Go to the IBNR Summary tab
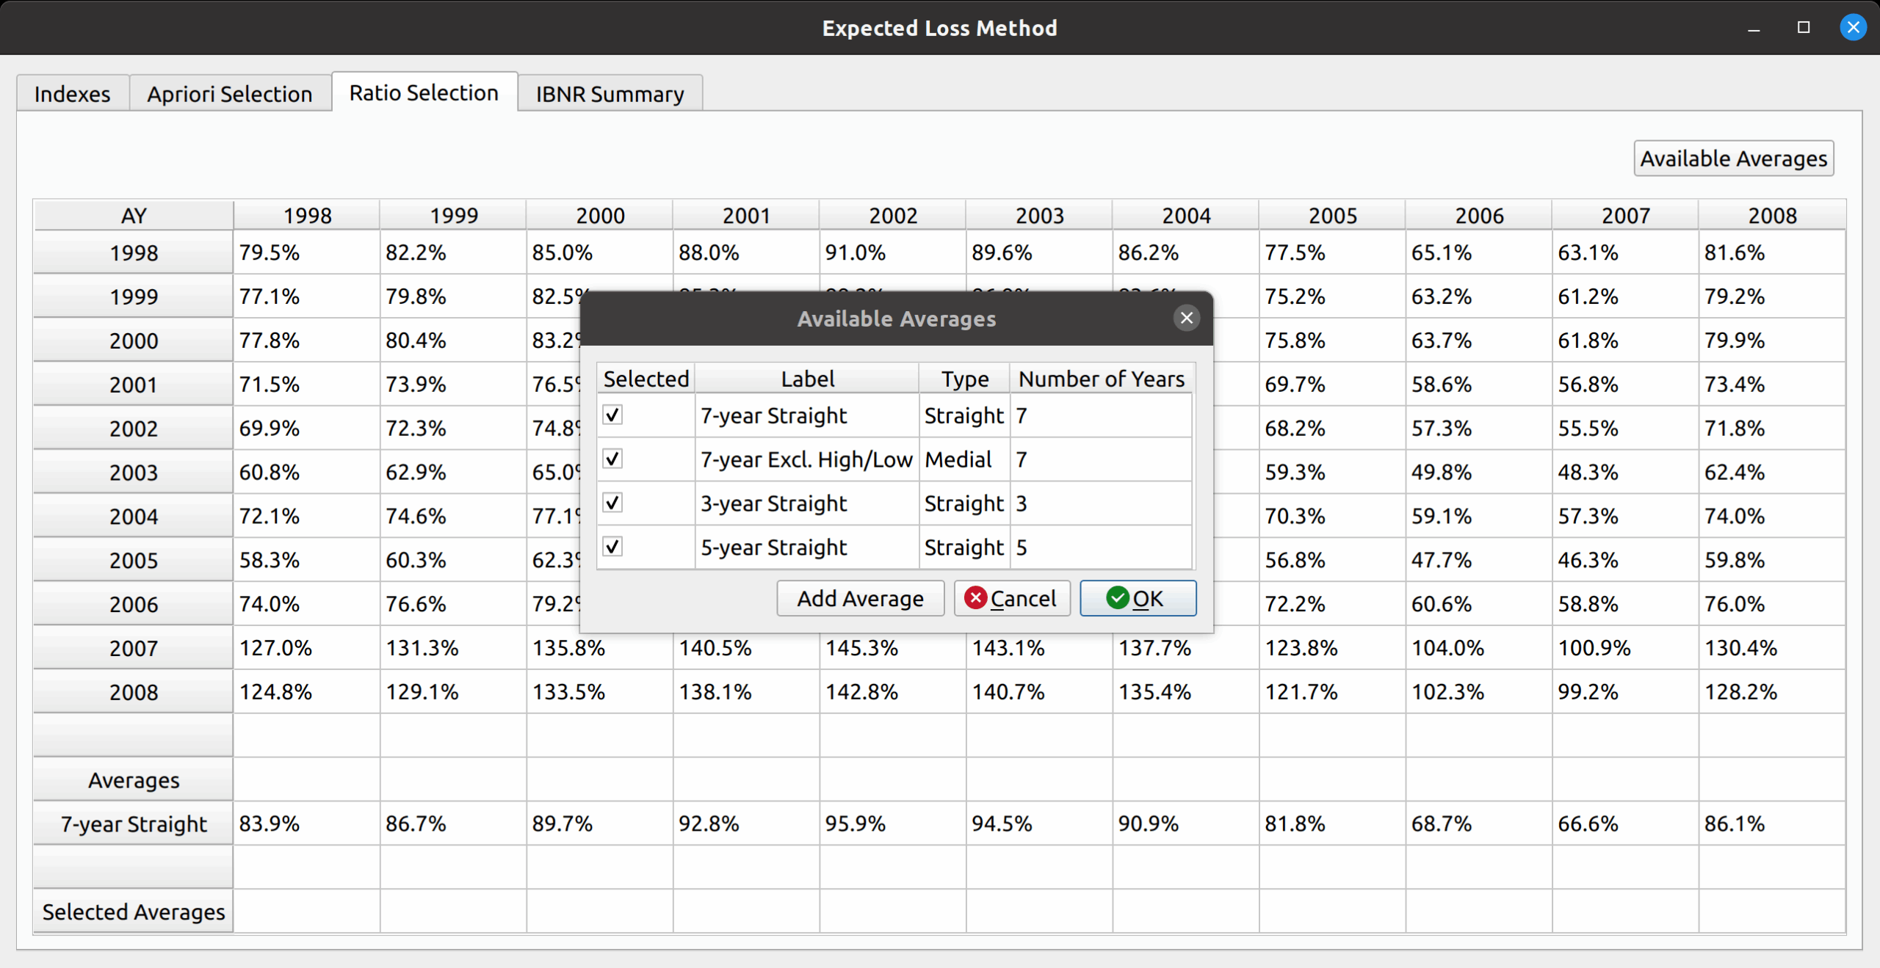The image size is (1880, 968). pos(610,94)
